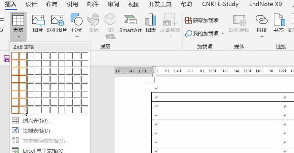Switch to the 帮助 ribbon tab
The image size is (294, 153).
click(186, 4)
